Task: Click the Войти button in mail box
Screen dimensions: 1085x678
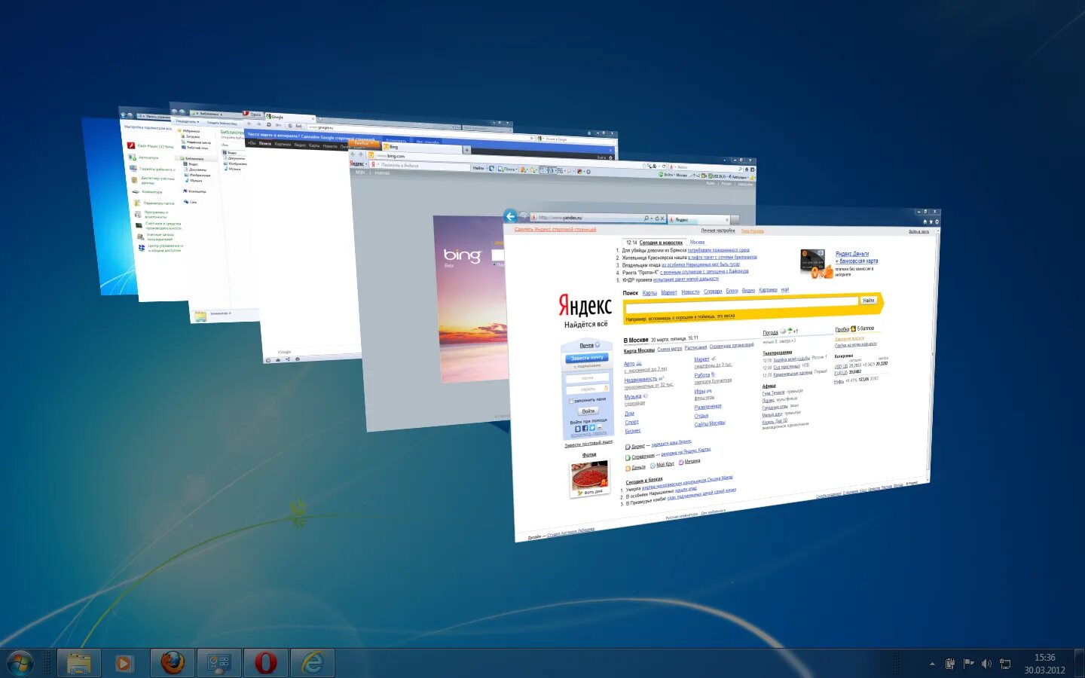Action: point(588,411)
